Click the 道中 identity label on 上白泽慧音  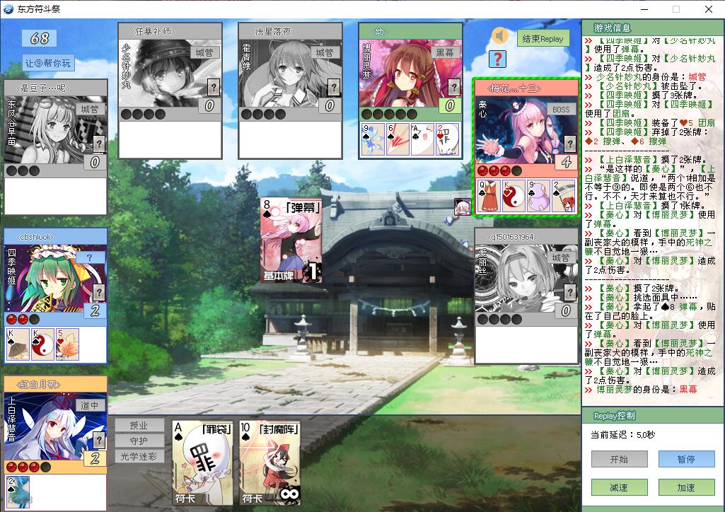click(x=90, y=406)
